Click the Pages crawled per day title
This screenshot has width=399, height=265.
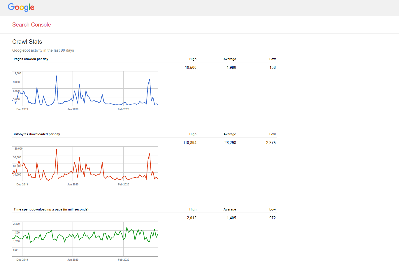point(31,59)
